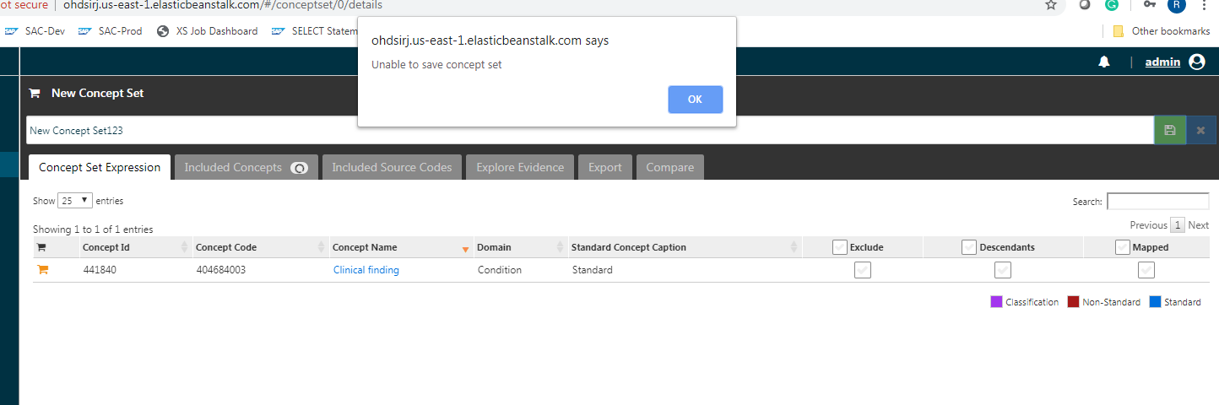This screenshot has width=1219, height=405.
Task: Check Descendants for Clinical finding row
Action: [x=1003, y=270]
